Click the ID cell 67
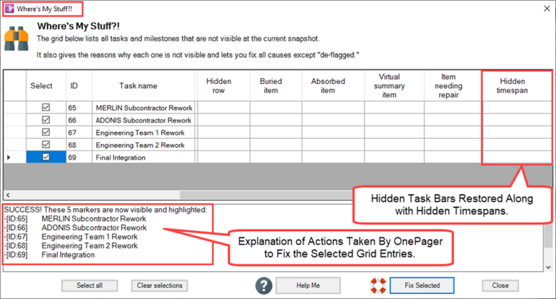The image size is (556, 299). tap(79, 133)
